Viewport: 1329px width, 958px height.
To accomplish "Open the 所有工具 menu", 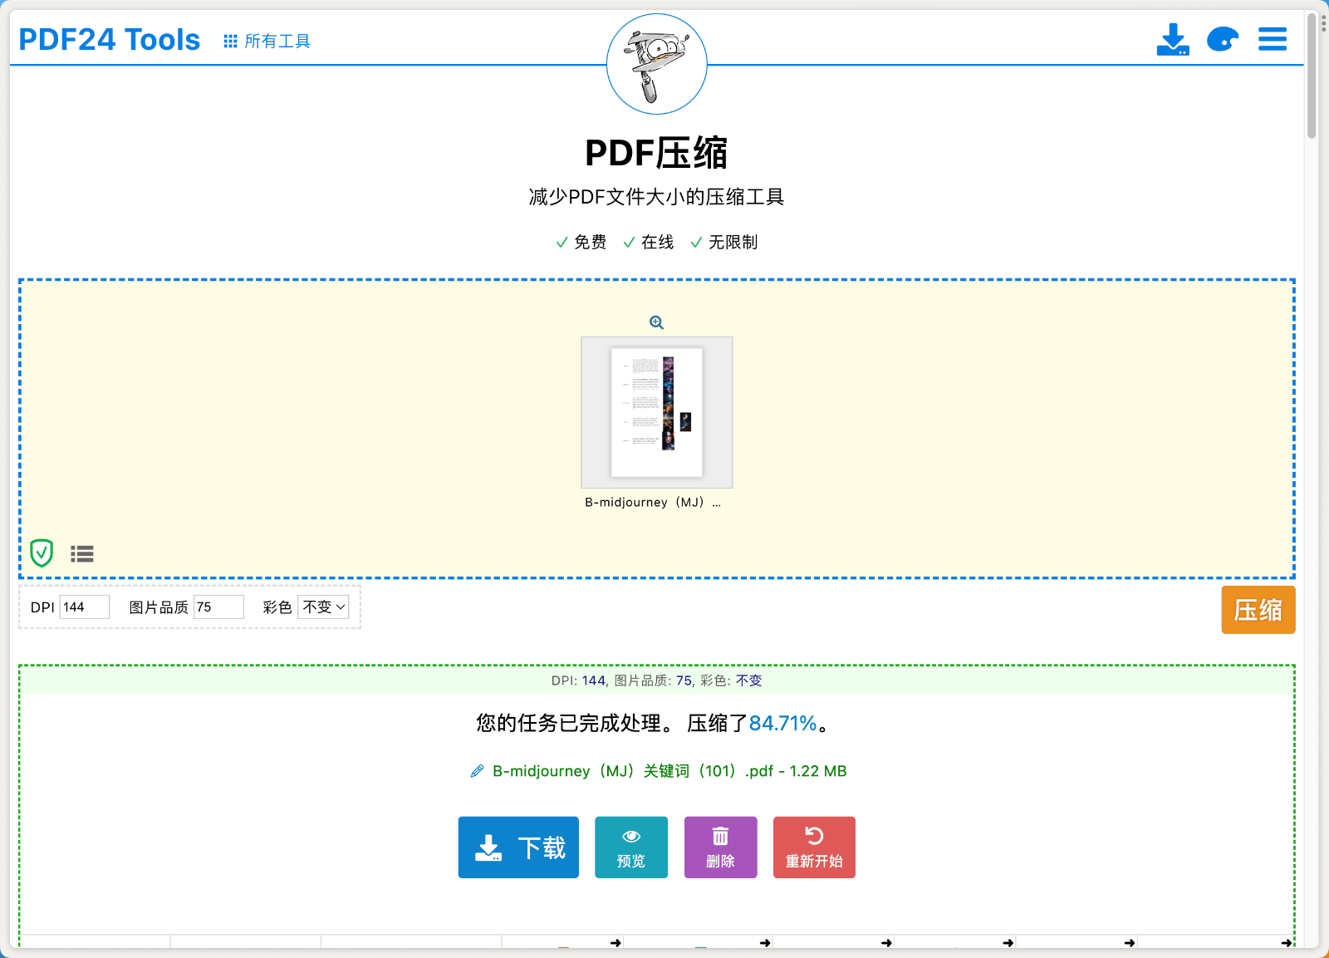I will (x=275, y=41).
